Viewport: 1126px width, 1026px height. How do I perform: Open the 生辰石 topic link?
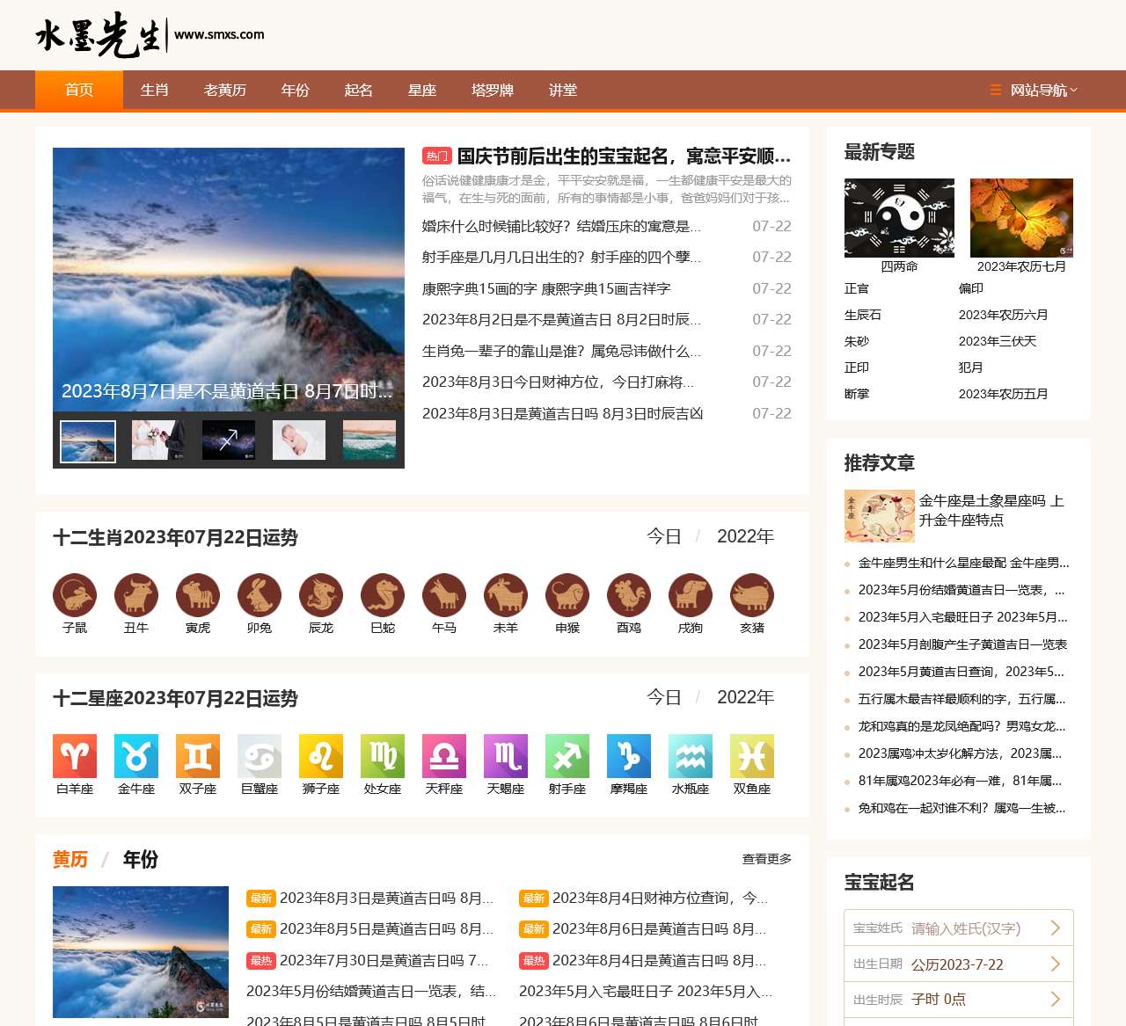click(x=863, y=315)
